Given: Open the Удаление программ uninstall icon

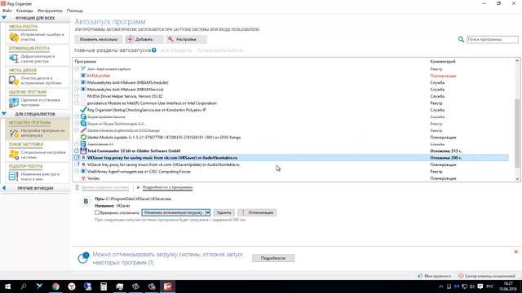Looking at the screenshot, I should tap(14, 103).
